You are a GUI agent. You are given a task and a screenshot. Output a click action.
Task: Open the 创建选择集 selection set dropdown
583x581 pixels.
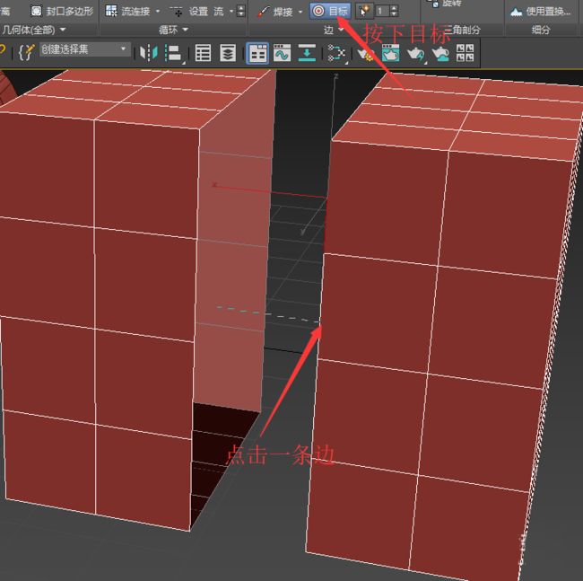[x=123, y=49]
